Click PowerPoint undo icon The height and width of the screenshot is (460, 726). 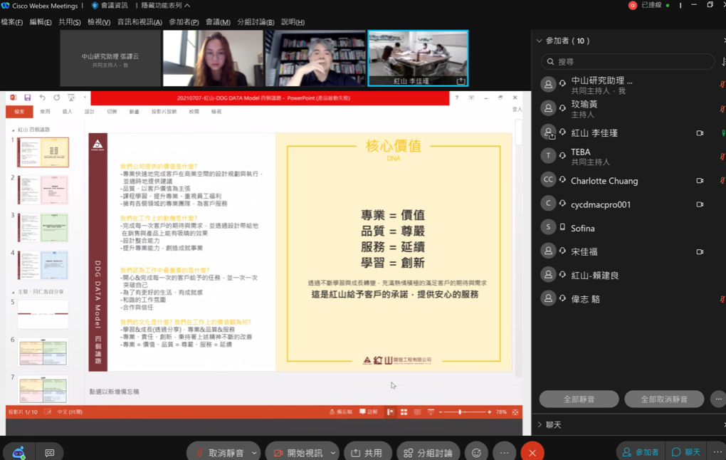(42, 98)
